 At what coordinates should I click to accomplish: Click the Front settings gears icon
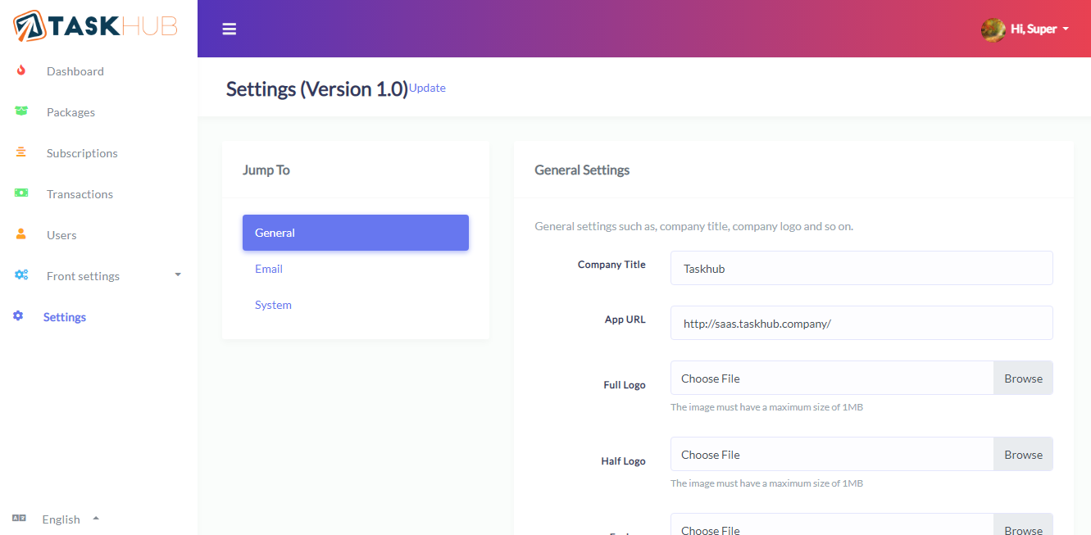click(x=21, y=275)
